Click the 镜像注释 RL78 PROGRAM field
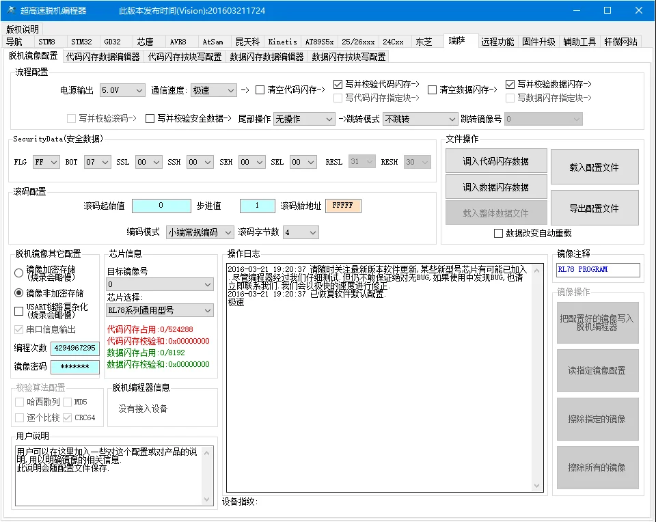The width and height of the screenshot is (656, 522). pyautogui.click(x=599, y=270)
